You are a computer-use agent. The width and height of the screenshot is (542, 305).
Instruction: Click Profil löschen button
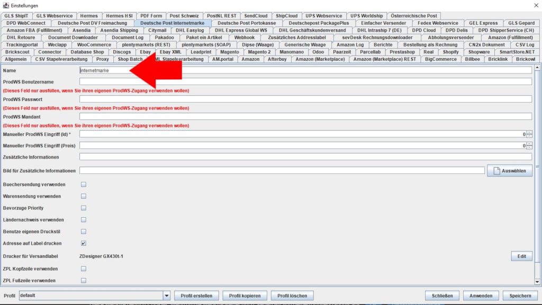pyautogui.click(x=292, y=295)
